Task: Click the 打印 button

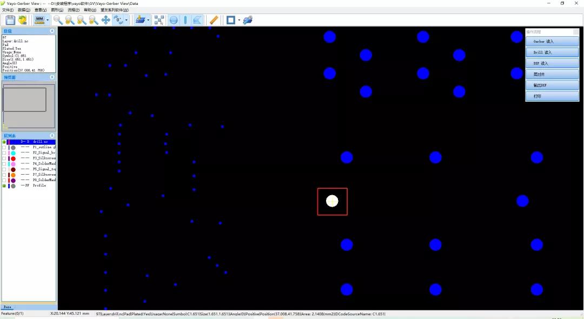Action: click(x=552, y=96)
